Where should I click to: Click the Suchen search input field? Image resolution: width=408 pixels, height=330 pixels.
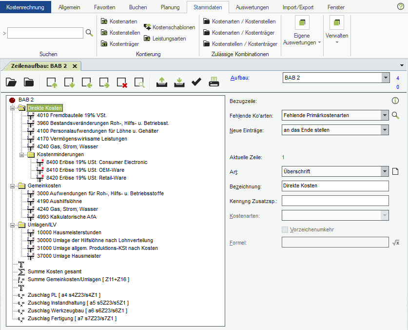[x=45, y=33]
